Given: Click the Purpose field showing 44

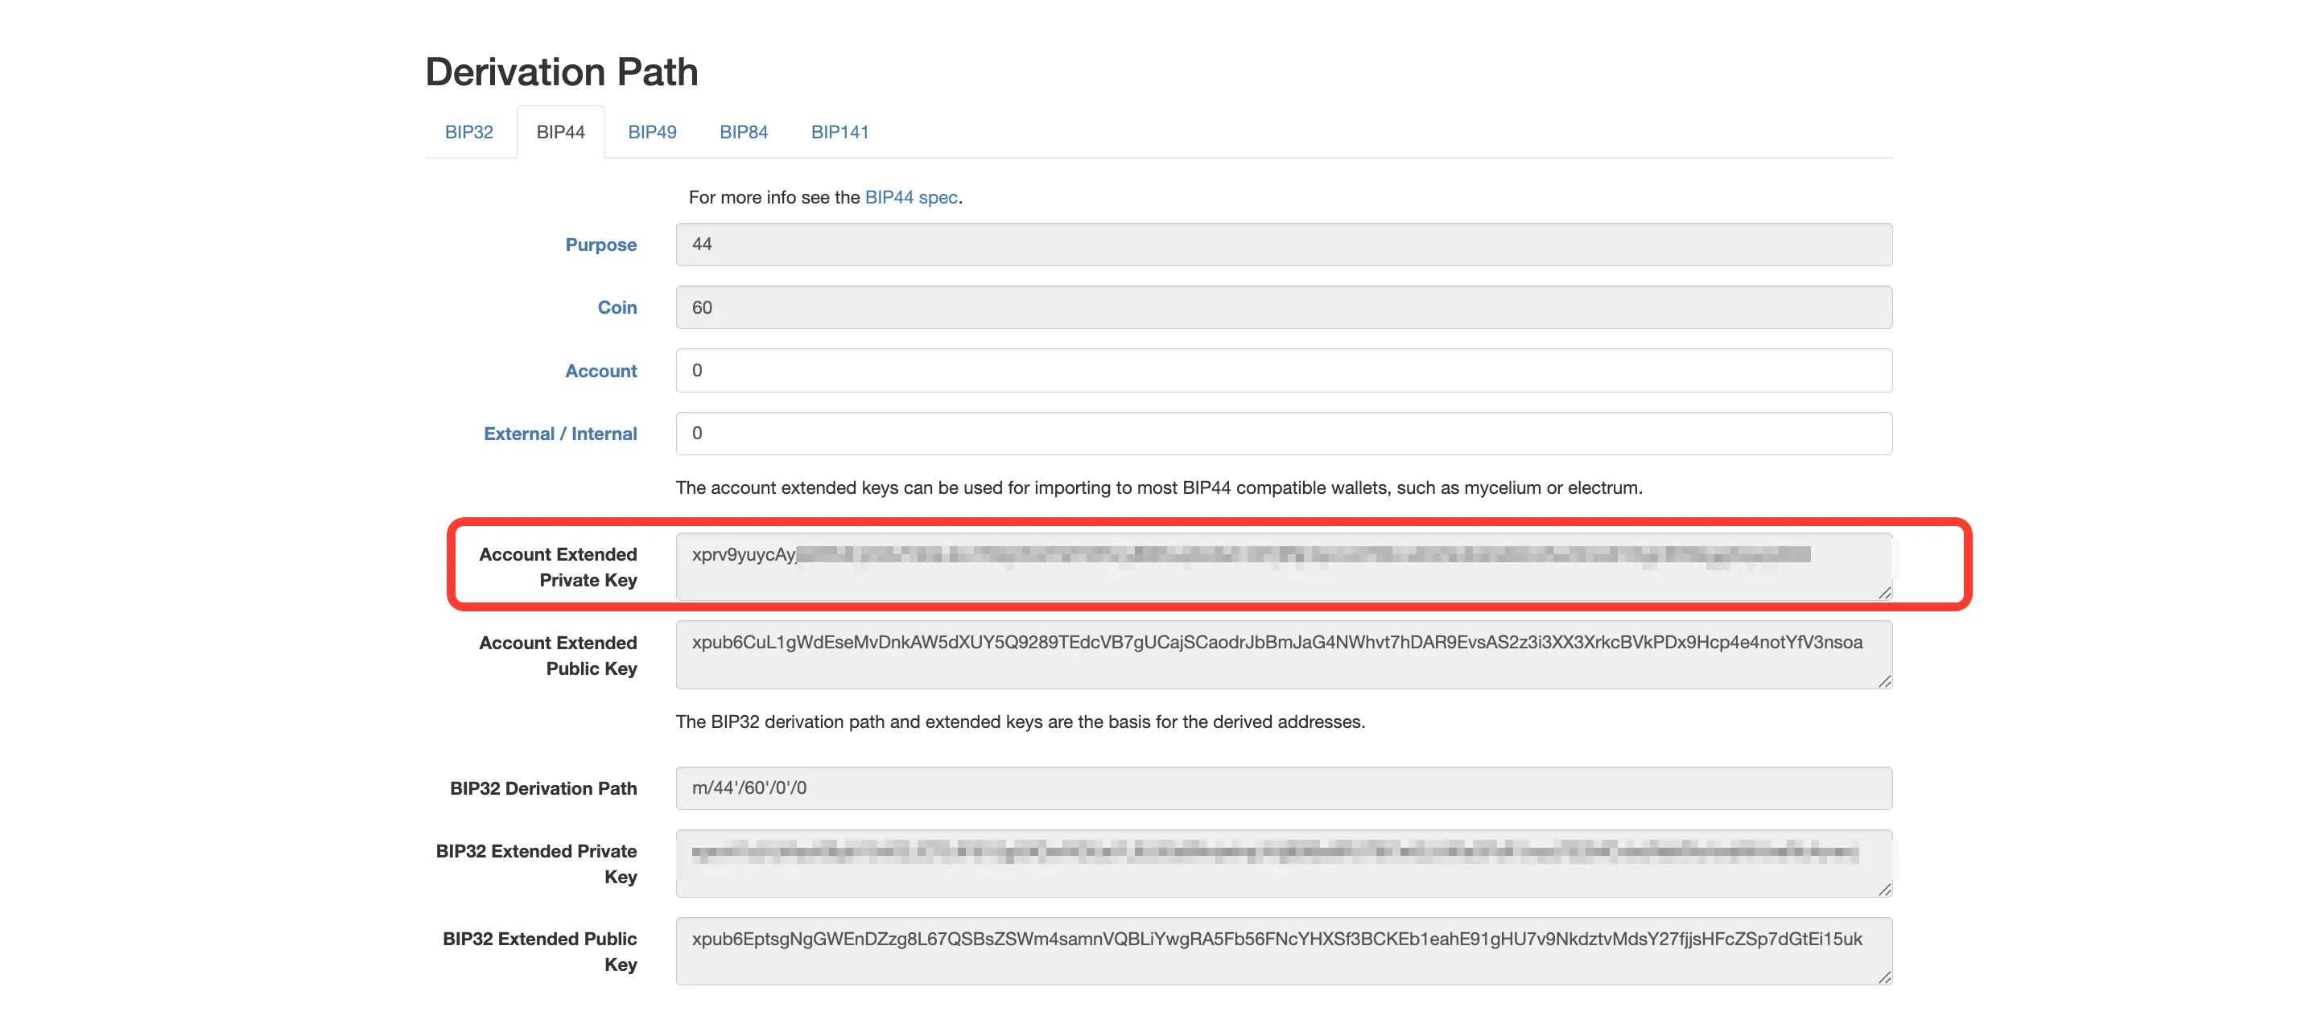Looking at the screenshot, I should click(1283, 245).
